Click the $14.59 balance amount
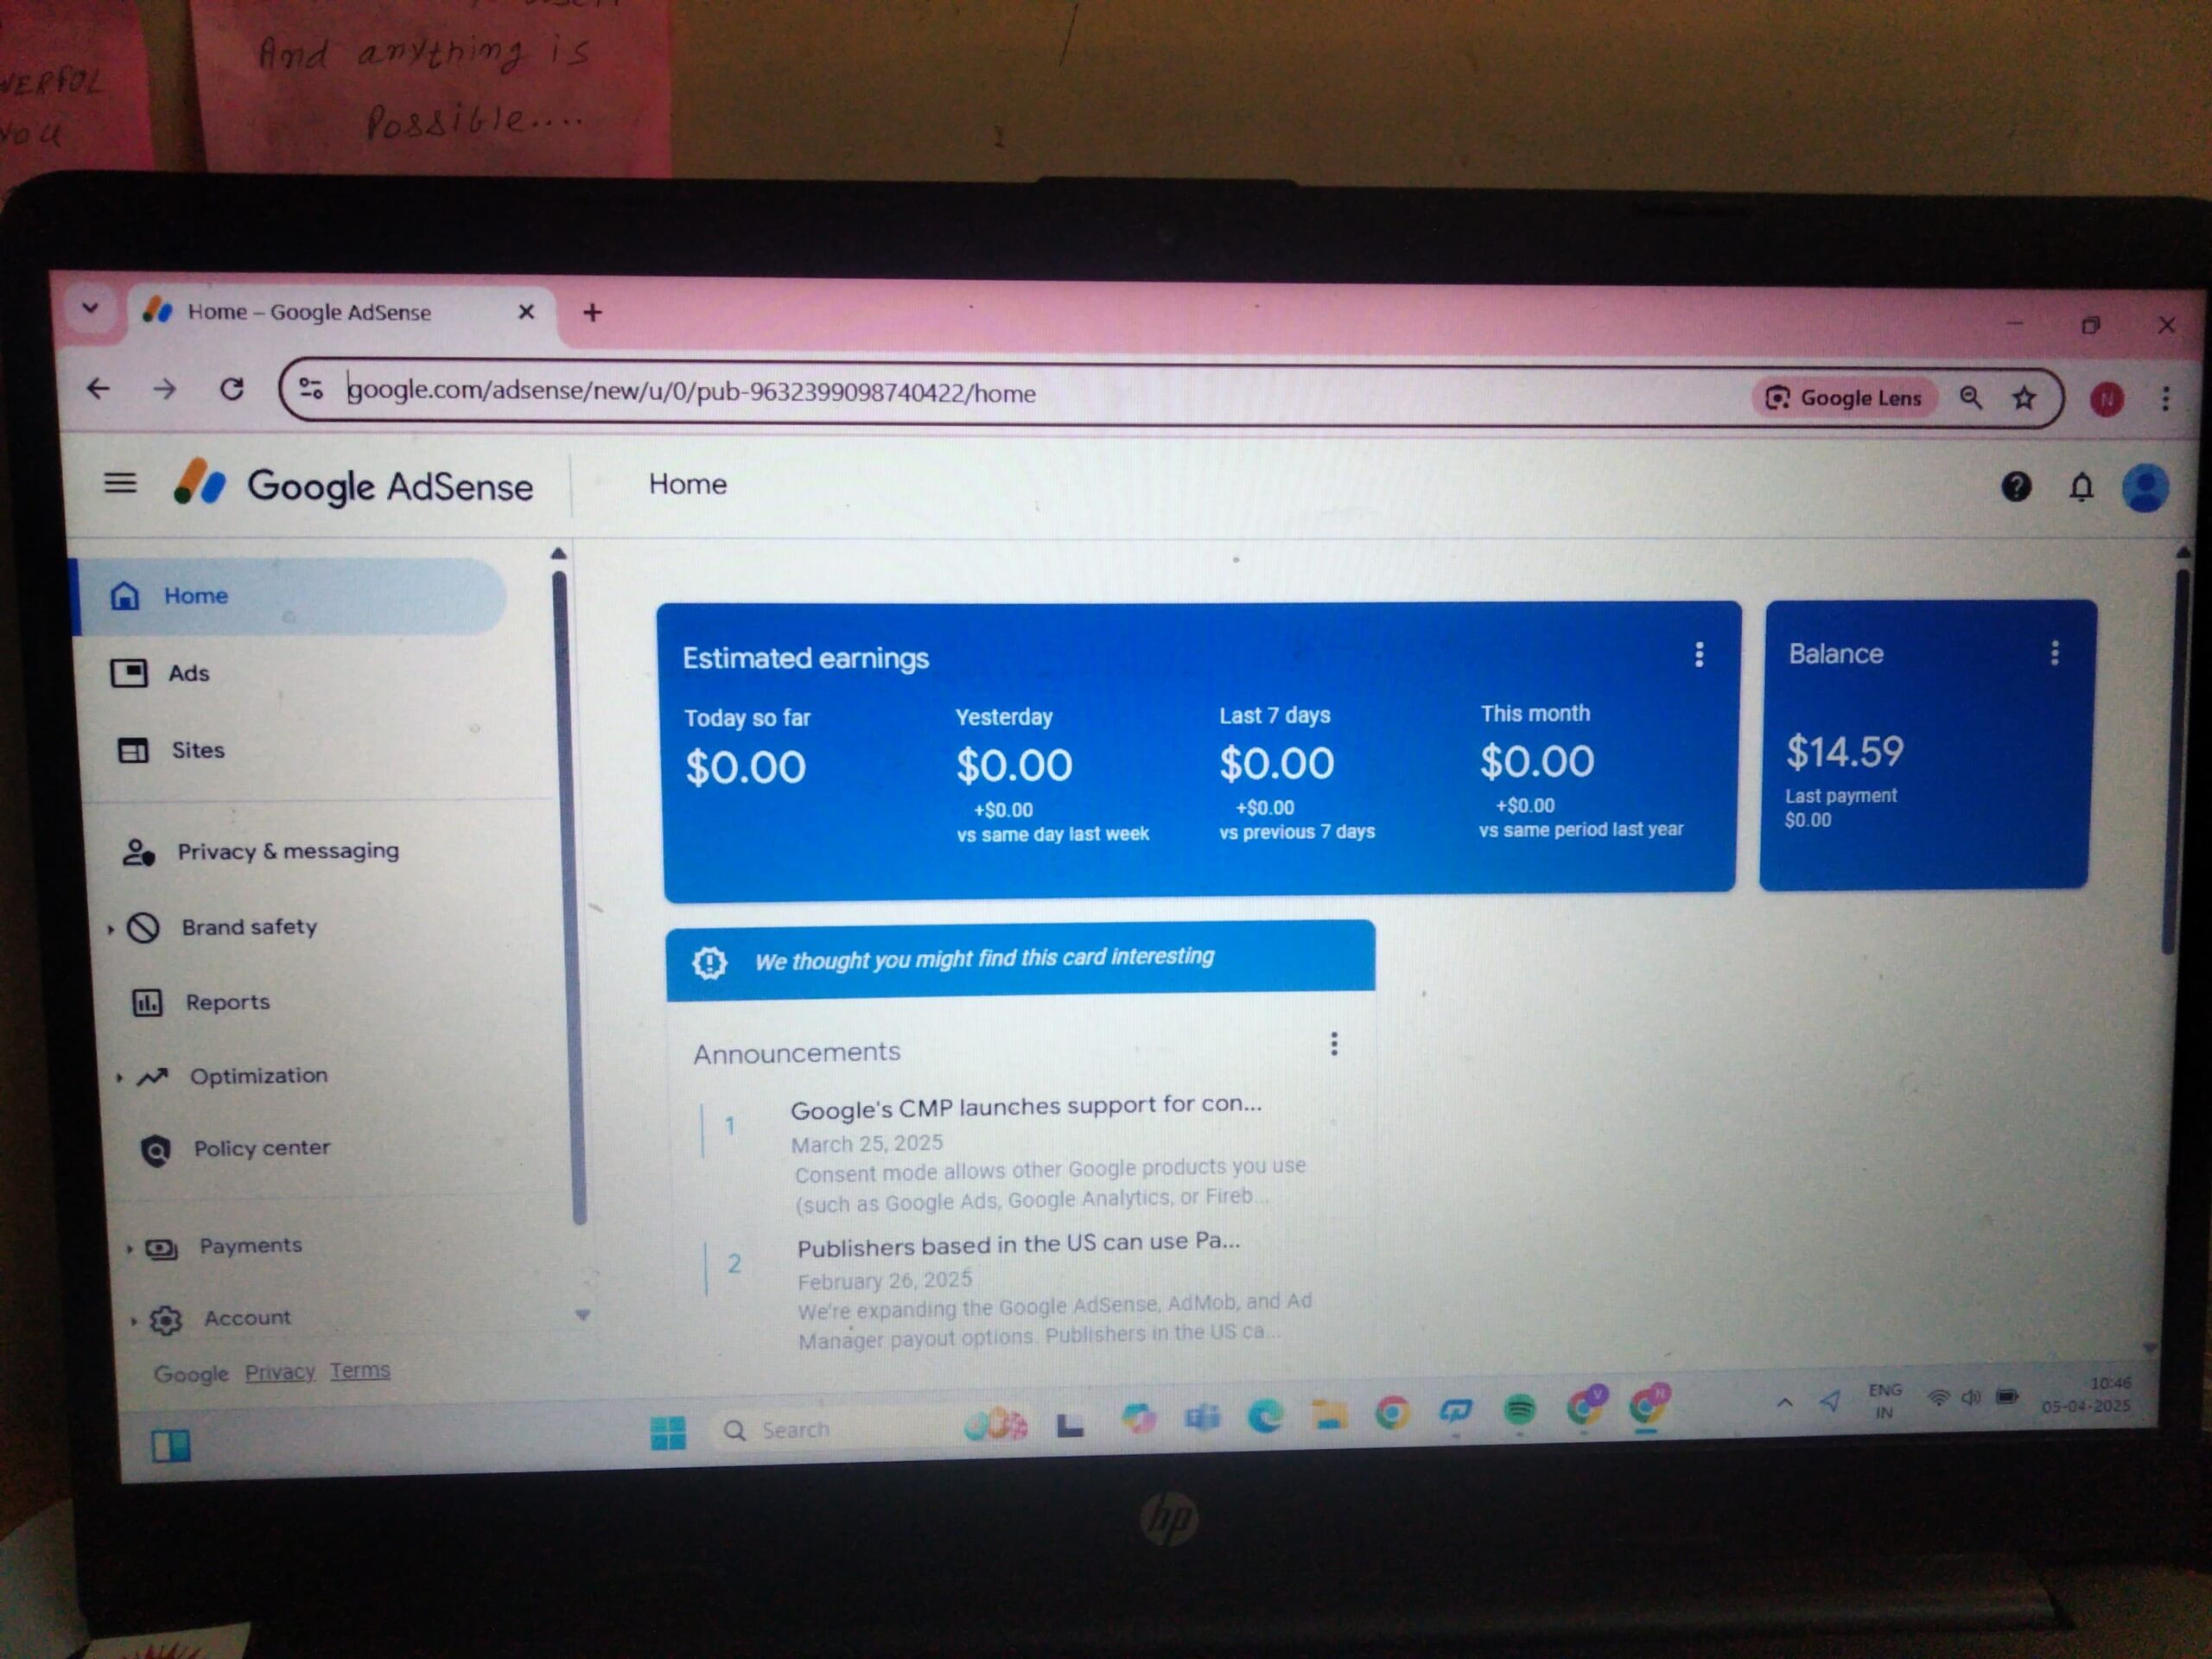Viewport: 2212px width, 1659px height. (1844, 752)
